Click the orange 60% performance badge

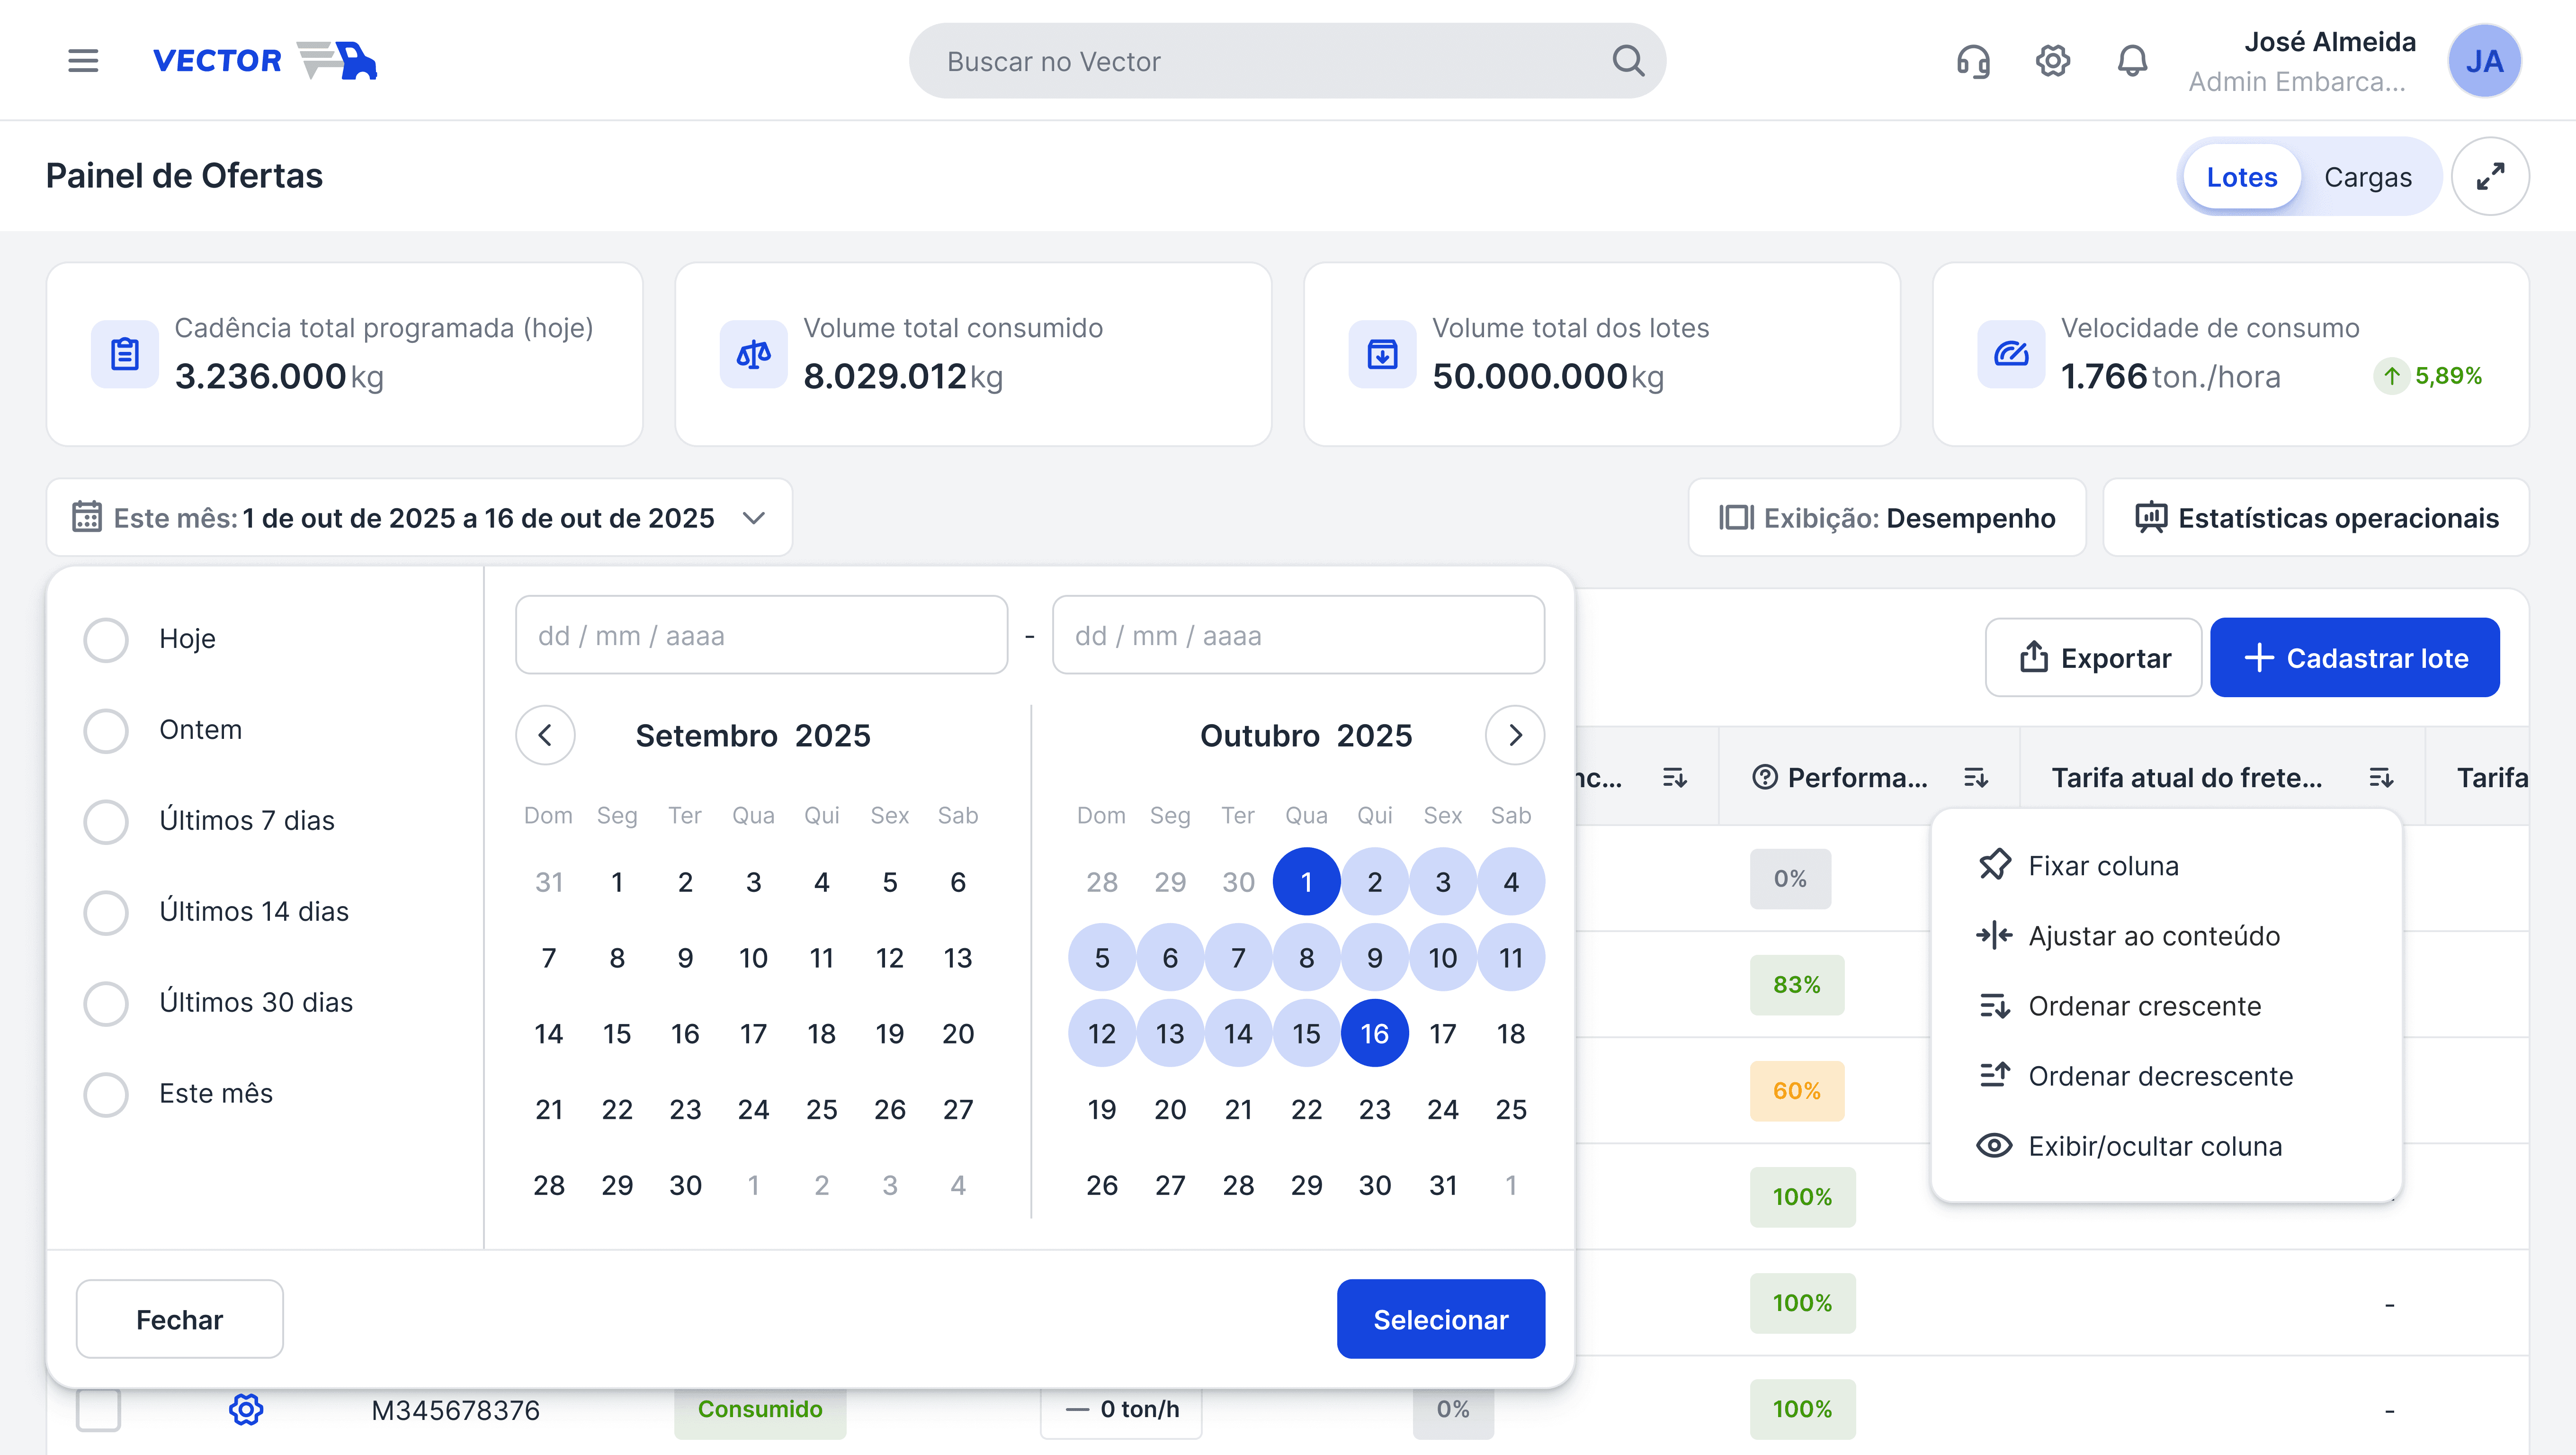coord(1796,1090)
